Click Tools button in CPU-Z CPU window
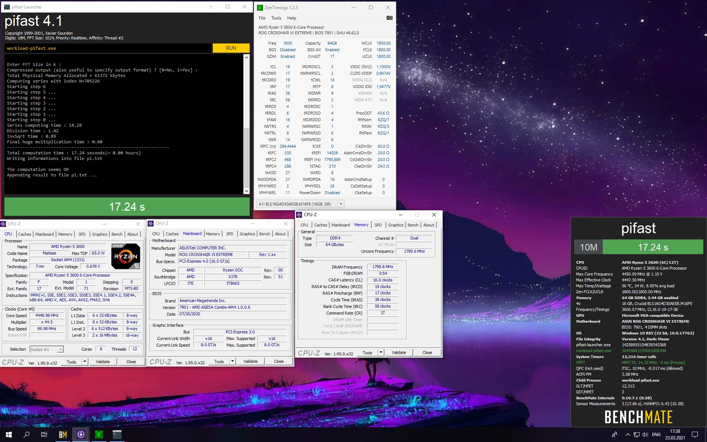Image resolution: width=707 pixels, height=442 pixels. (71, 362)
